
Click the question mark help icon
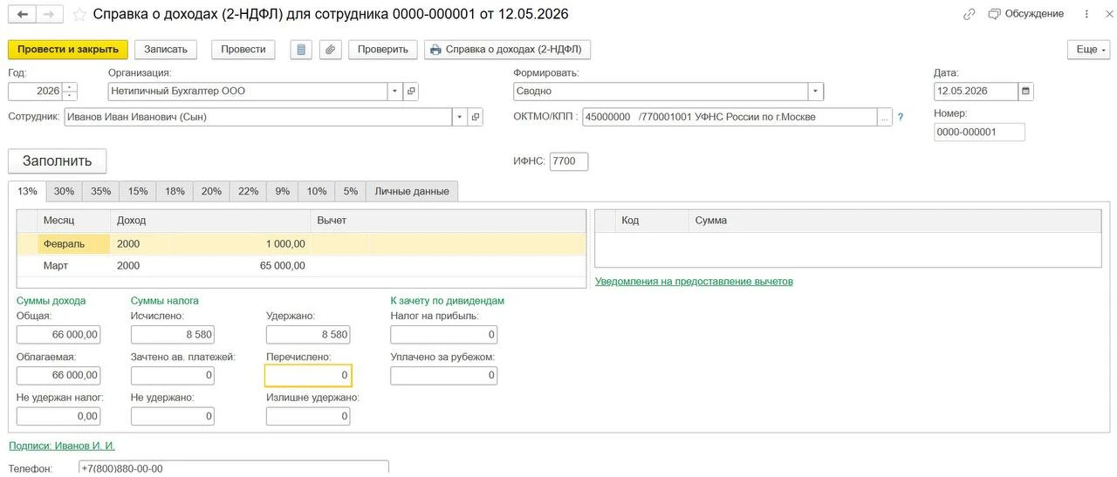901,117
